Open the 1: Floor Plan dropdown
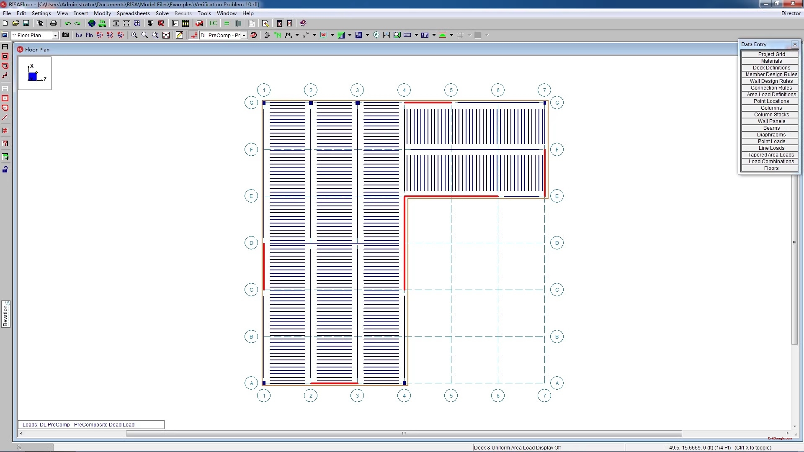Viewport: 804px width, 452px height. pos(55,35)
